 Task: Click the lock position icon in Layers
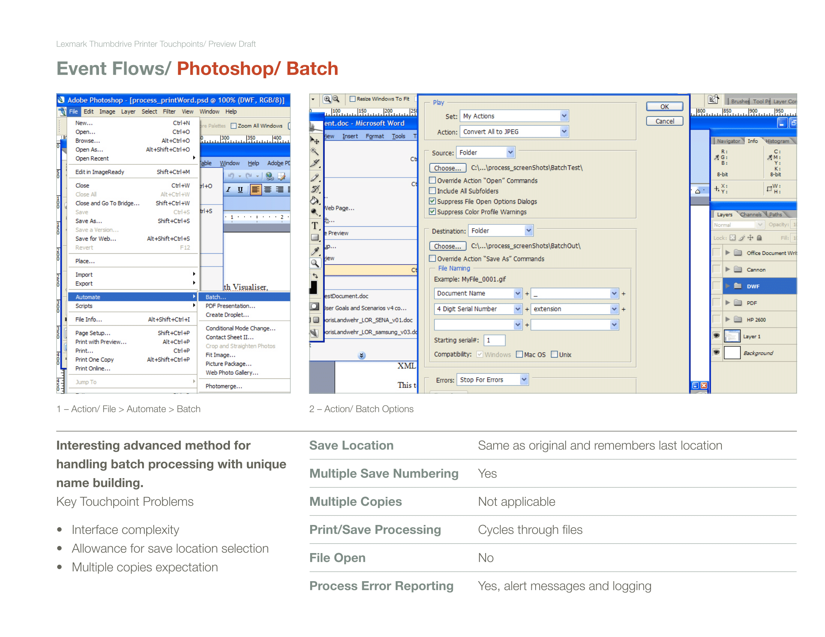(751, 238)
